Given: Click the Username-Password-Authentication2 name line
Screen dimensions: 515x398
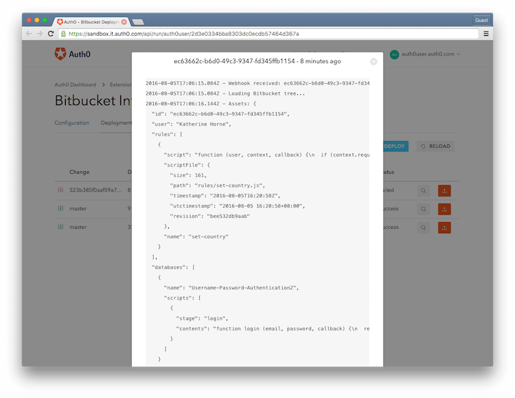Looking at the screenshot, I should point(231,288).
